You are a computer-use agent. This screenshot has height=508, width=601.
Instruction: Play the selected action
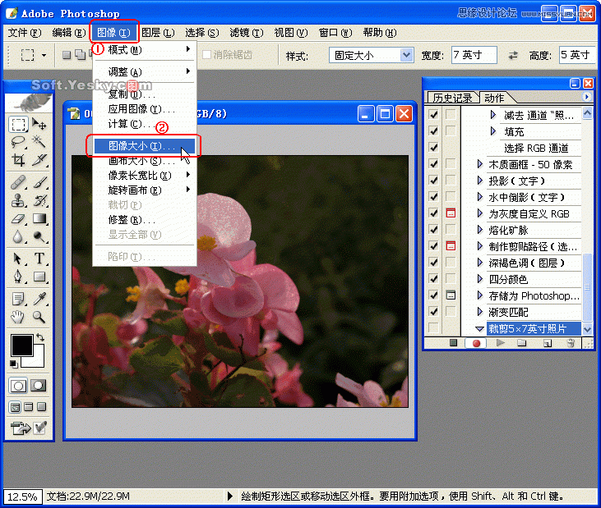click(500, 343)
